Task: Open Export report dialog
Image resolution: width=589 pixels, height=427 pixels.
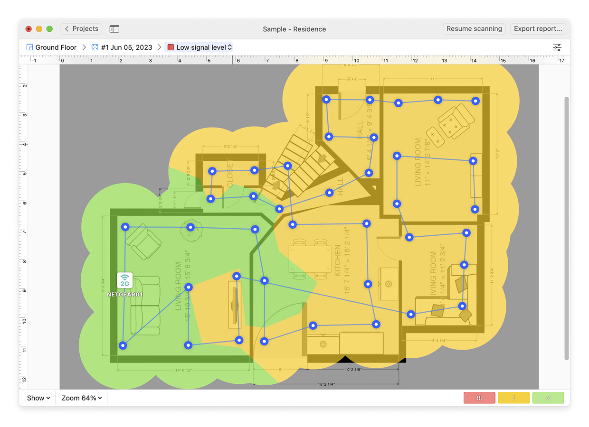Action: [x=538, y=29]
